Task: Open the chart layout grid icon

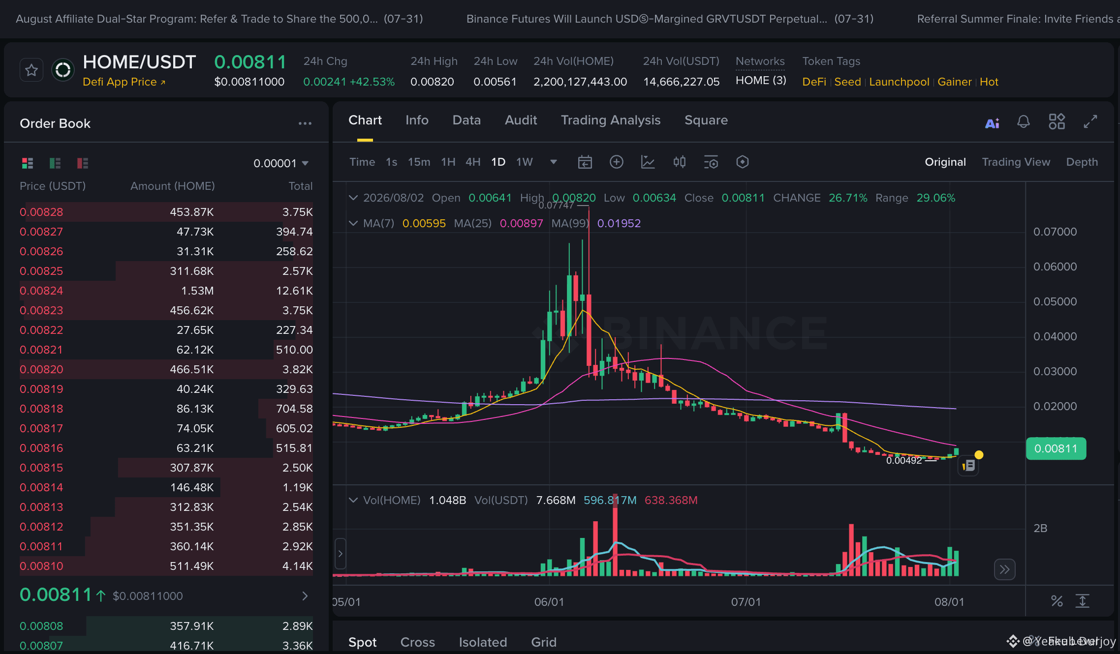Action: tap(1057, 121)
